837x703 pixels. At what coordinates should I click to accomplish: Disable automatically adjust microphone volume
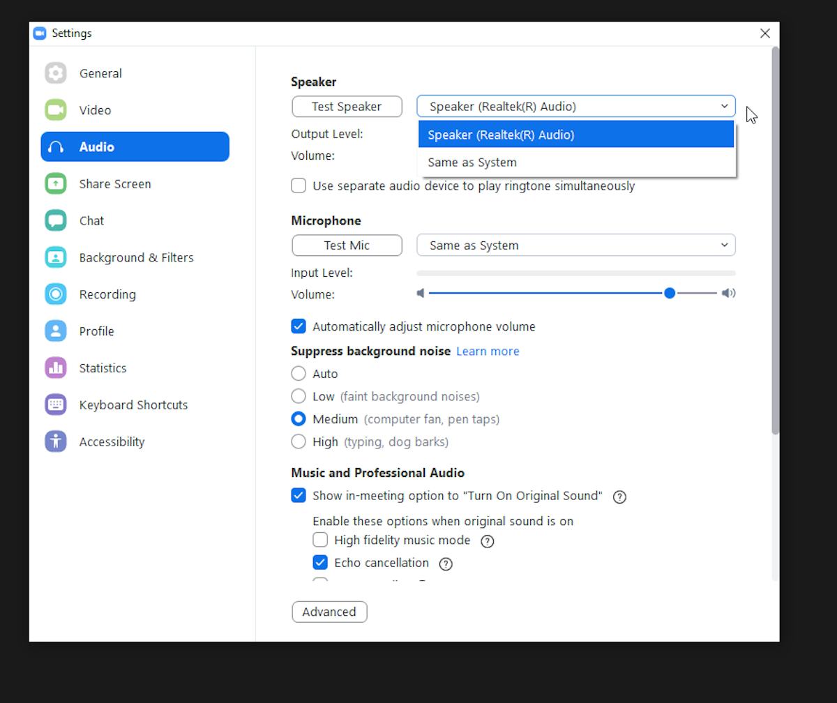point(299,326)
